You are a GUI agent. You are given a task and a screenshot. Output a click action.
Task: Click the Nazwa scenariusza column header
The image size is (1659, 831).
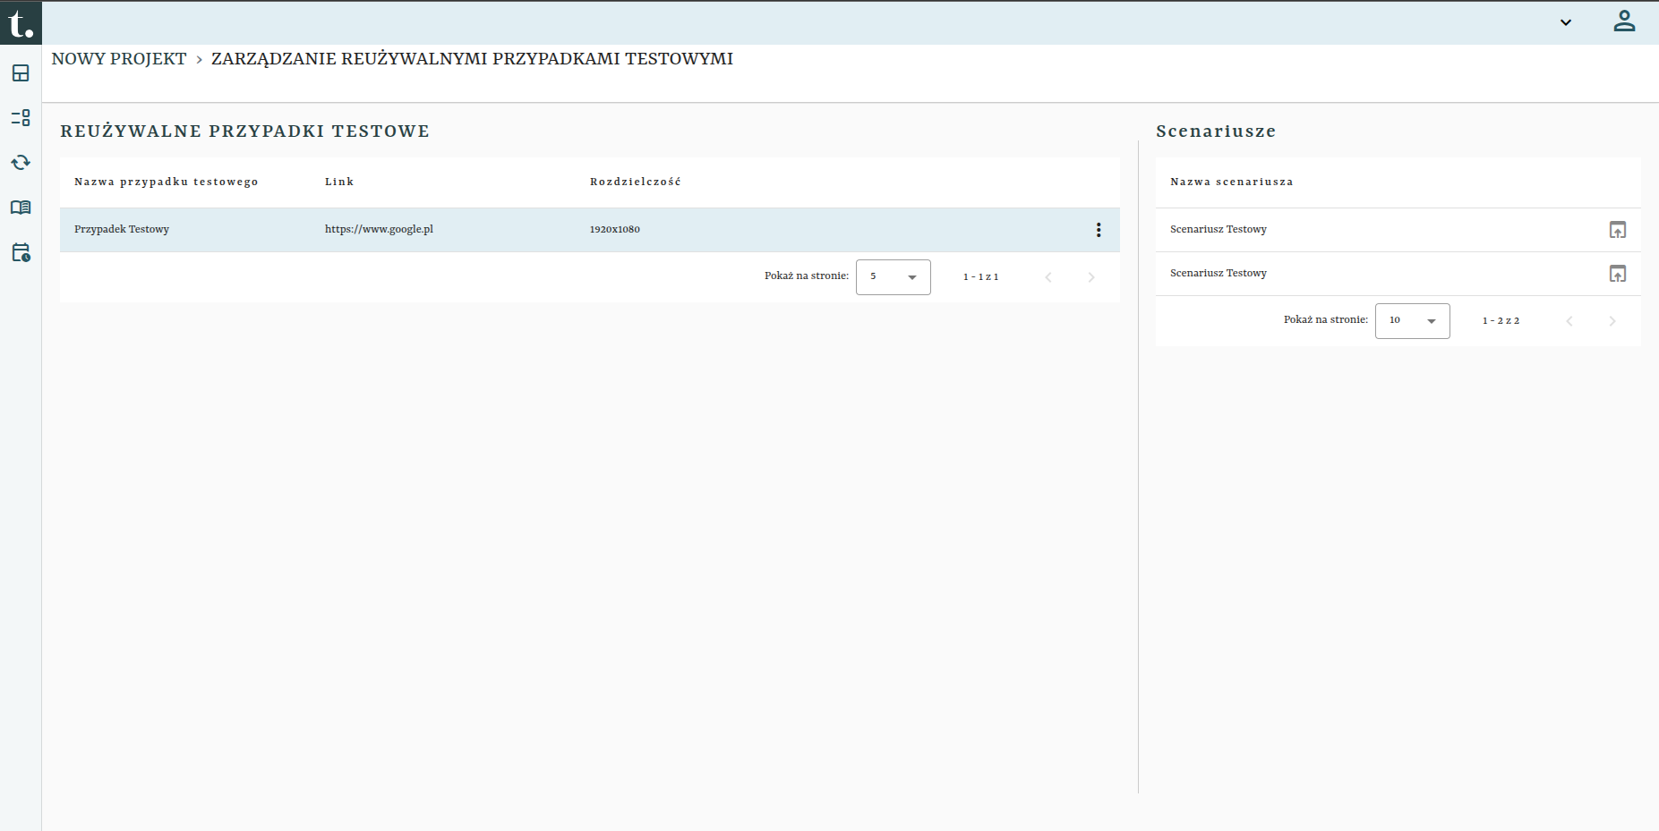coord(1232,182)
